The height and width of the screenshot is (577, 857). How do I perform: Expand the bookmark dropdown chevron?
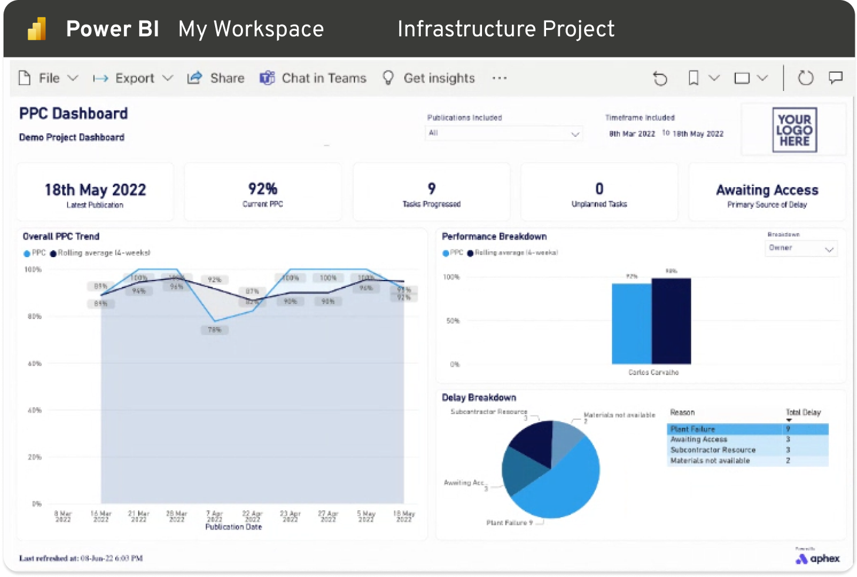click(714, 78)
